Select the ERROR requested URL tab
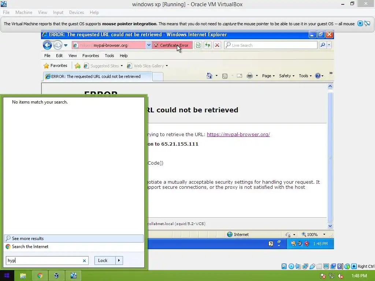 (97, 76)
